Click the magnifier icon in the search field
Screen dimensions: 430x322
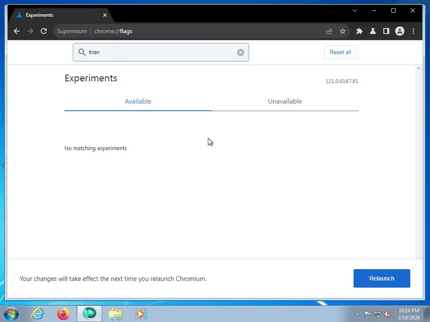click(82, 52)
